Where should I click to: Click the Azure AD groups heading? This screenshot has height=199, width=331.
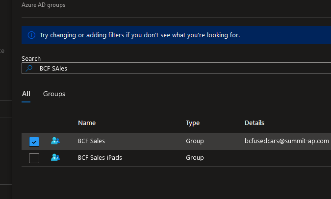[43, 5]
